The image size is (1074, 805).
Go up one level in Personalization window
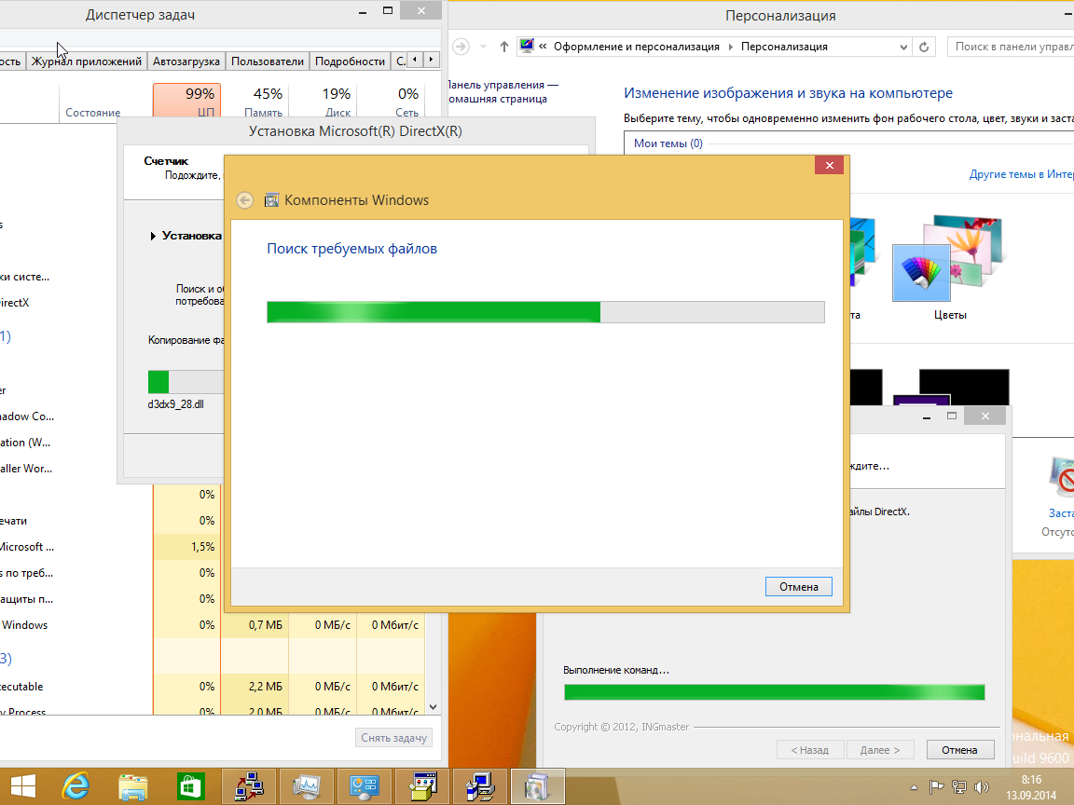[x=504, y=47]
